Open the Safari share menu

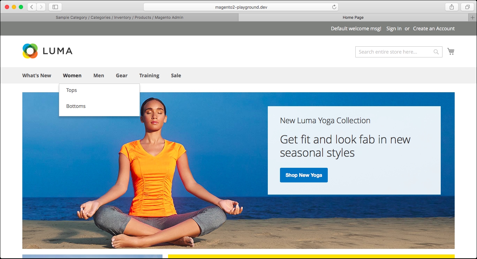pyautogui.click(x=452, y=7)
